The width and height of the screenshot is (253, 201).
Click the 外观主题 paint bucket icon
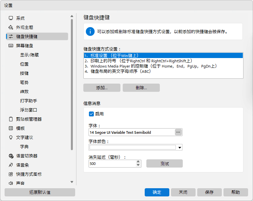coord(11,27)
